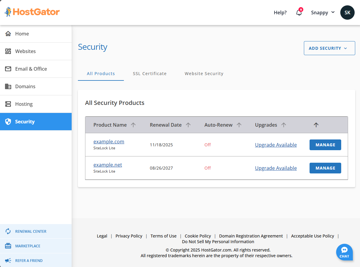Click MANAGE for example.net
The height and width of the screenshot is (267, 360).
(325, 168)
